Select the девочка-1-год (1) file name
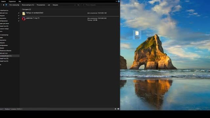 [x=33, y=18]
